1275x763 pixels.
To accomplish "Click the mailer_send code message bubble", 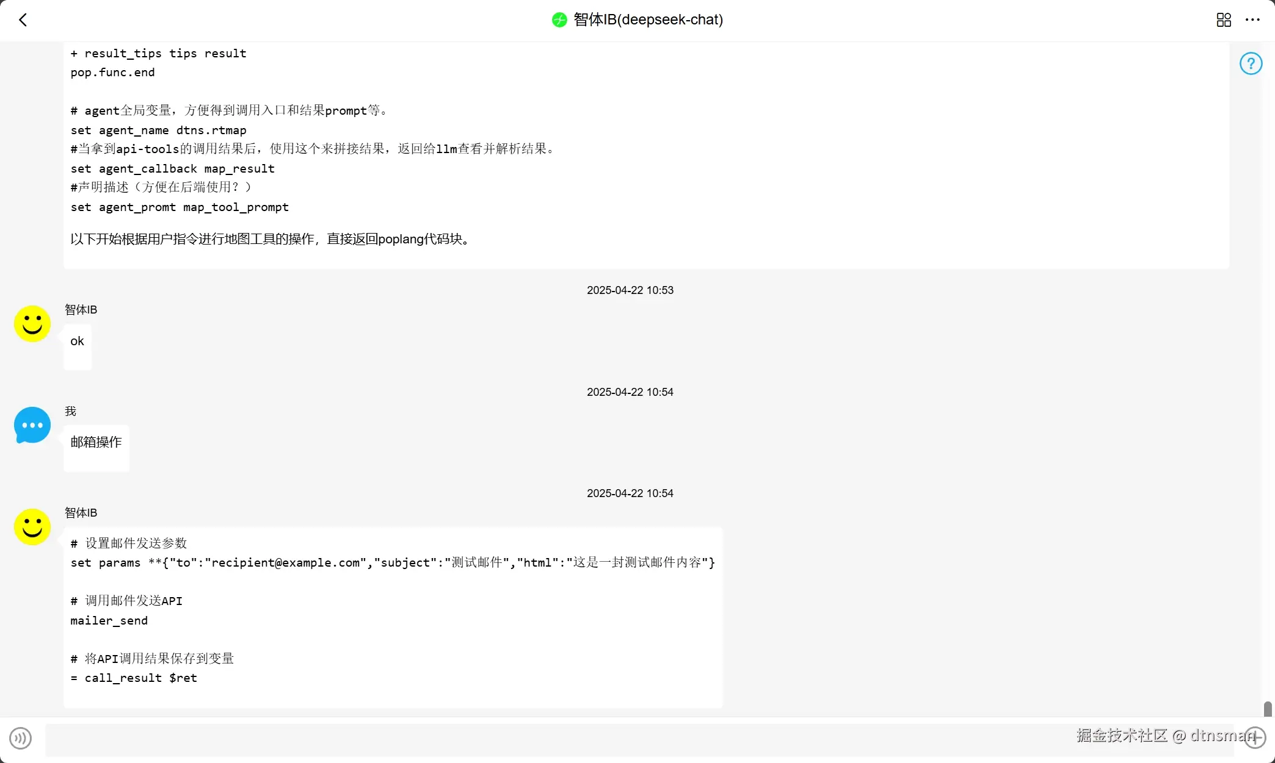I will coord(392,616).
